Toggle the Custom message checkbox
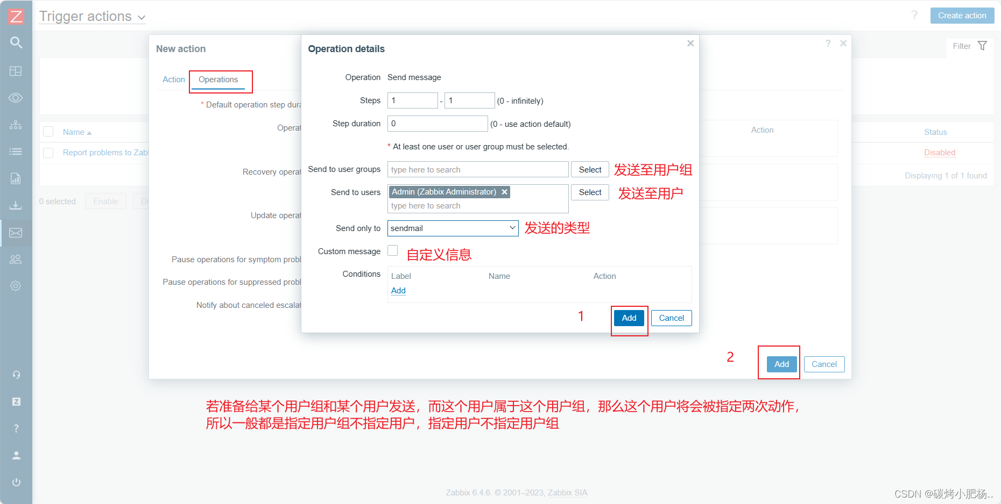The width and height of the screenshot is (1001, 504). tap(393, 250)
